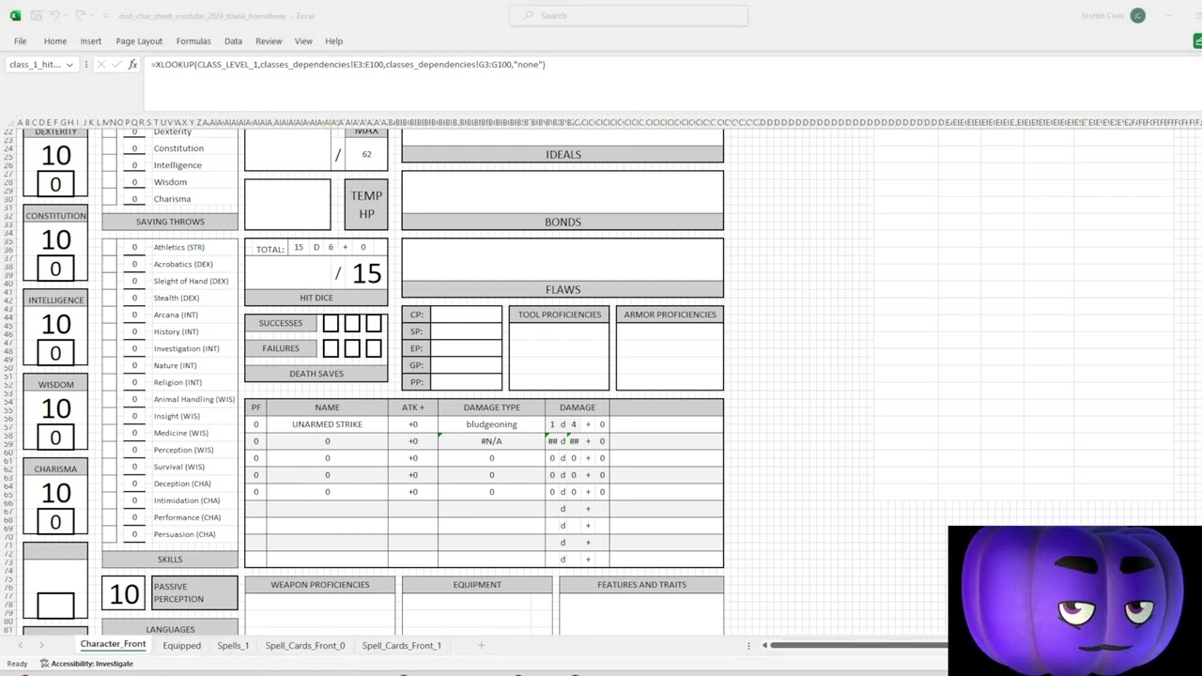Screen dimensions: 1202x676
Task: Select the Stealth (DEX) skill row
Action: click(170, 298)
